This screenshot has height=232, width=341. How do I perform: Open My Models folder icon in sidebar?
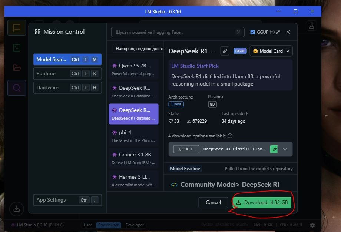click(17, 67)
